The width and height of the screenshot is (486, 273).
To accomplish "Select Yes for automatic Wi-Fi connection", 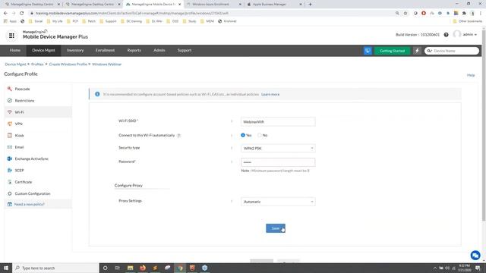I will (x=243, y=135).
